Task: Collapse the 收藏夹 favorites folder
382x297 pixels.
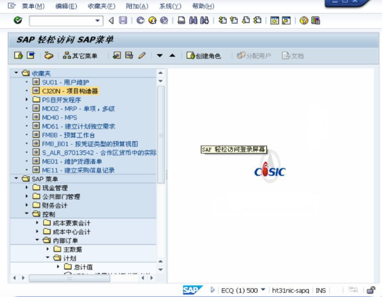Action: (x=17, y=73)
